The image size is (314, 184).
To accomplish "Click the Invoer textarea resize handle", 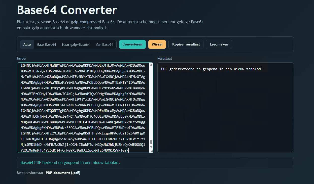I will [151, 151].
